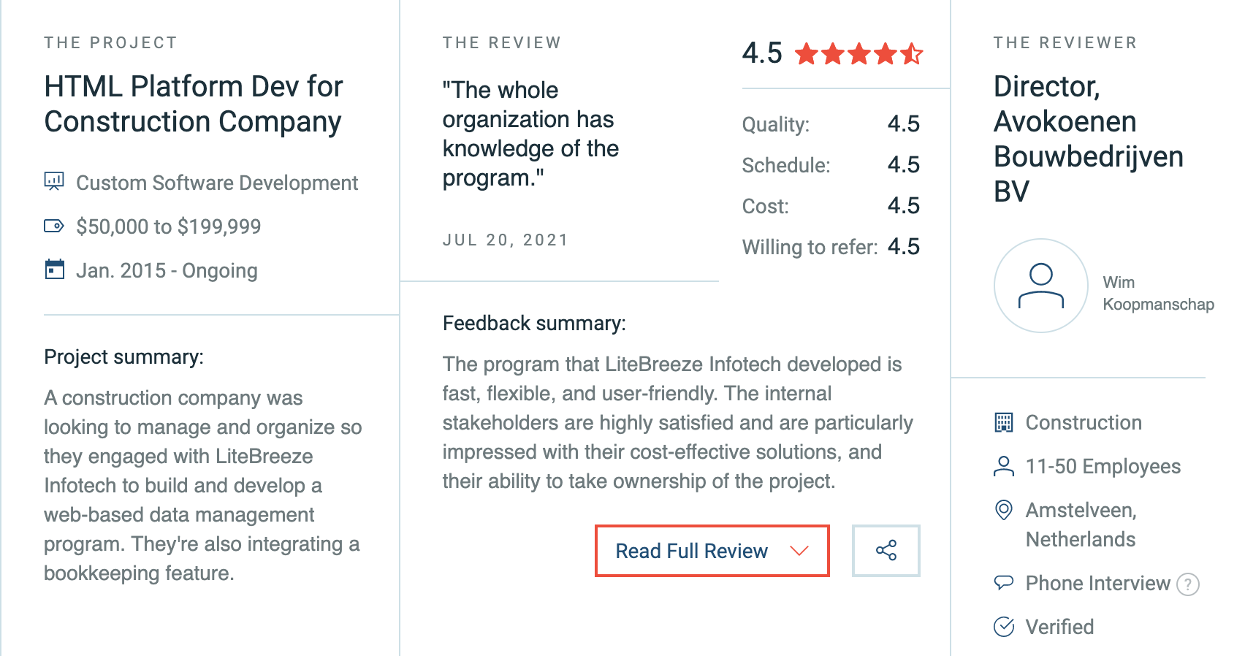The width and height of the screenshot is (1245, 656).
Task: Click the chevron arrow in Read Full Review
Action: click(799, 551)
